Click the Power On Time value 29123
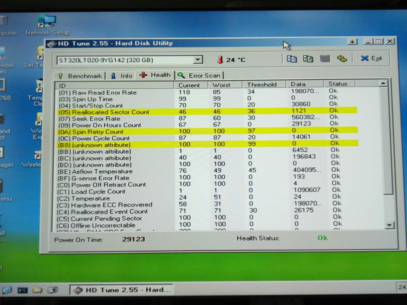Image resolution: width=407 pixels, height=305 pixels. (x=133, y=239)
